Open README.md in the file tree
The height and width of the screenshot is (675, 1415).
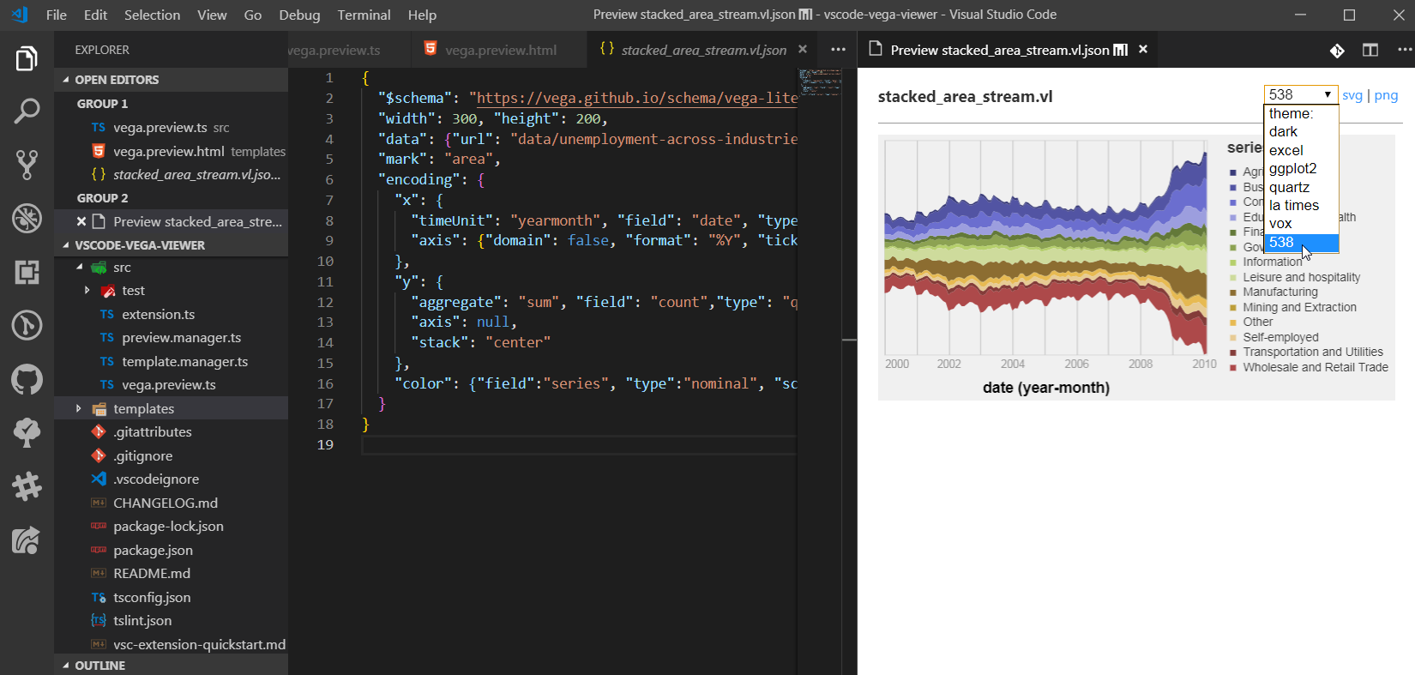pyautogui.click(x=152, y=574)
